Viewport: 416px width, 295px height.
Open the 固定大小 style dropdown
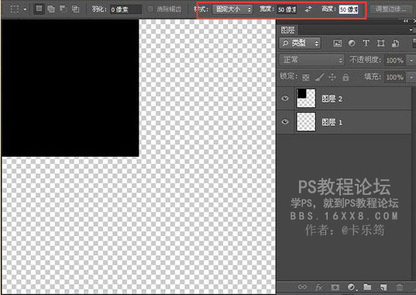pos(232,9)
